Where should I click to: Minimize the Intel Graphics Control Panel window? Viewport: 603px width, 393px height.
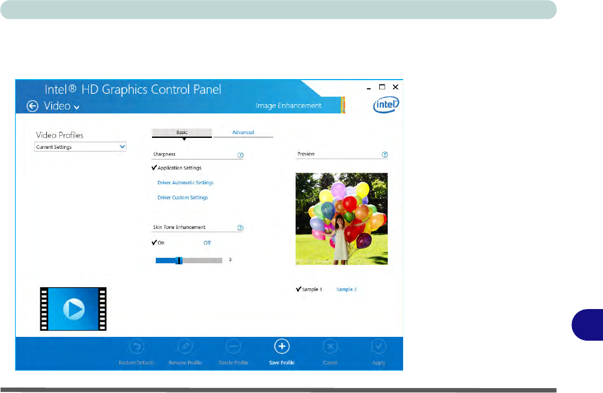pyautogui.click(x=369, y=88)
